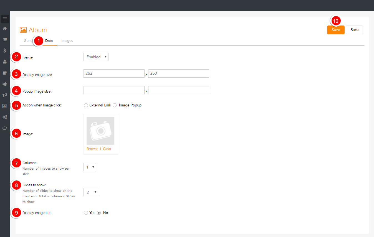This screenshot has width=374, height=237.
Task: Click the Clear link under image
Action: tap(107, 149)
